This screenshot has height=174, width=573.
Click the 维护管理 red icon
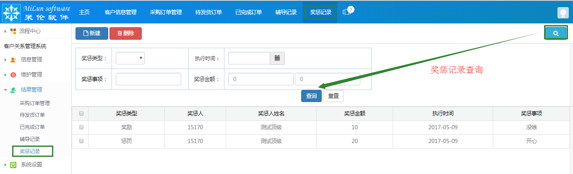pyautogui.click(x=13, y=75)
